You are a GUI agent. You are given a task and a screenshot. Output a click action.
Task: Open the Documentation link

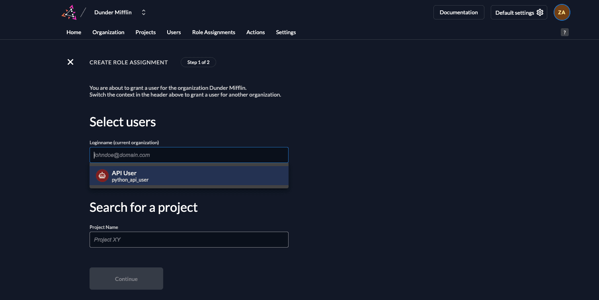(x=459, y=12)
